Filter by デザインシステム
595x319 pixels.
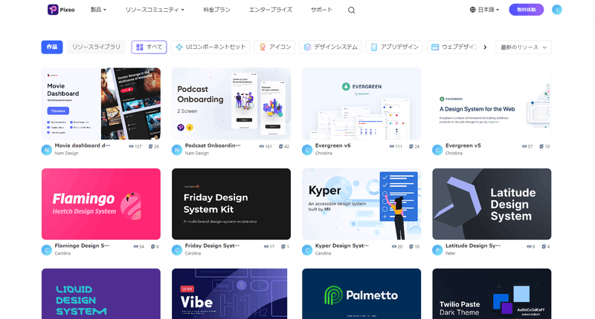pos(330,47)
